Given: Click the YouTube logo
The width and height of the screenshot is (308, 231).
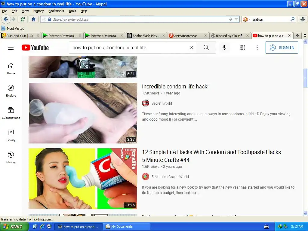Looking at the screenshot, I should tap(35, 48).
